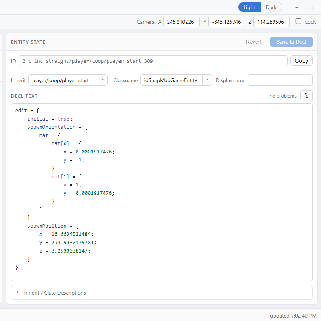Open the Classname dropdown arrow

[207, 80]
